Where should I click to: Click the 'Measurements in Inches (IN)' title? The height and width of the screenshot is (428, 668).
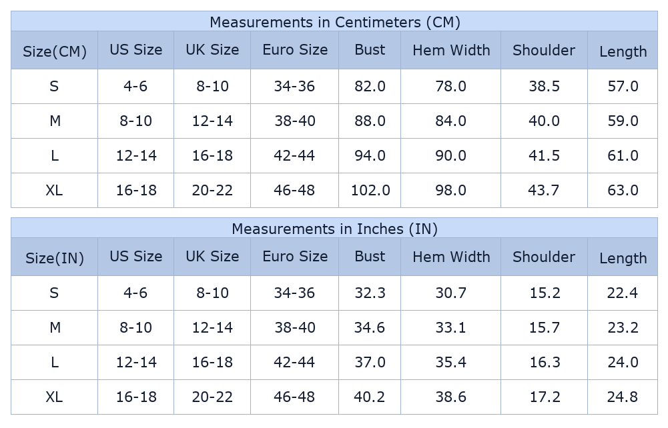click(334, 229)
